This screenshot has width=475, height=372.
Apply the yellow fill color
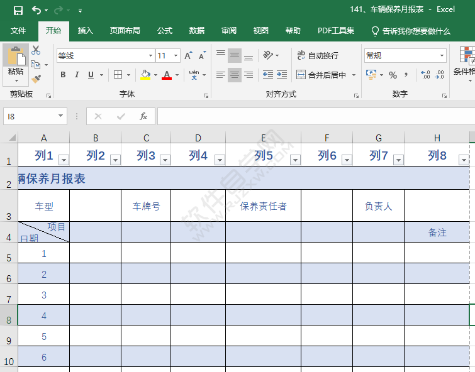(x=146, y=74)
